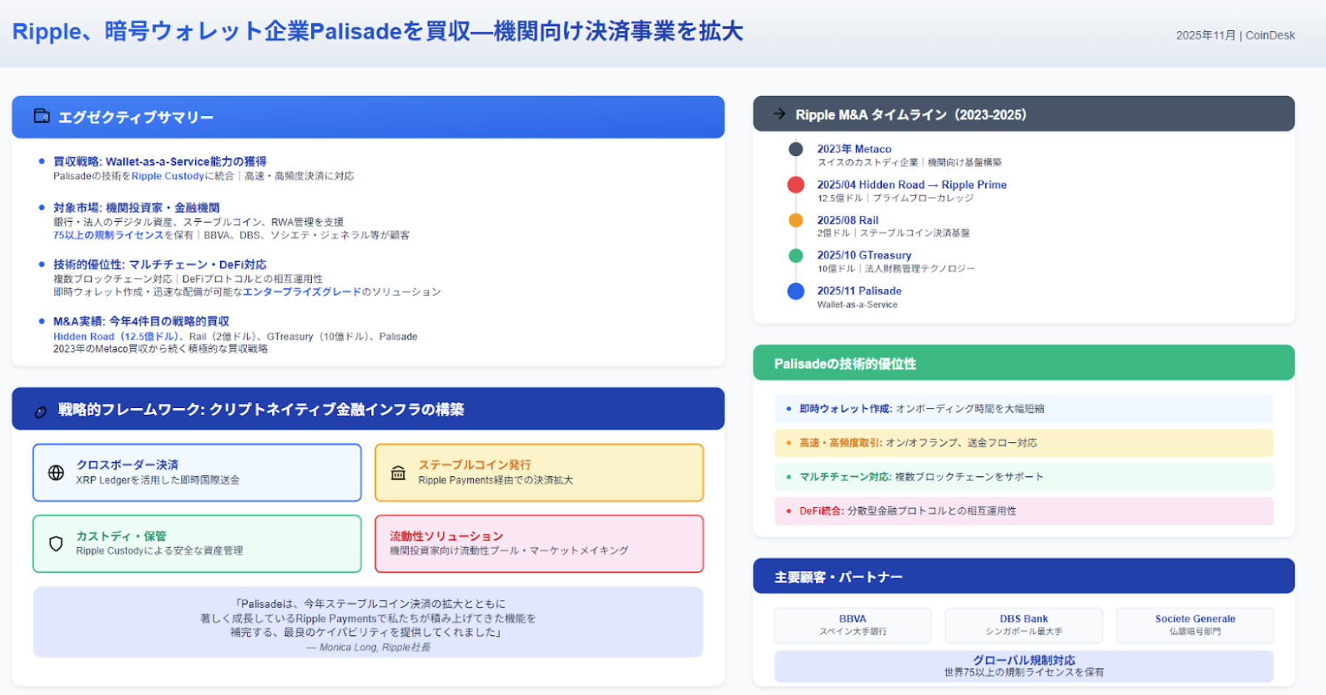Viewport: 1326px width, 695px height.
Task: Click the 75以上の規制ライセンス link
Action: [x=107, y=235]
